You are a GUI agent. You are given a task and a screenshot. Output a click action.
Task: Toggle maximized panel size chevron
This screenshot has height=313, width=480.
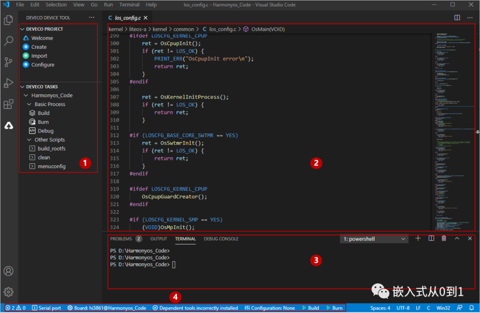coord(457,239)
